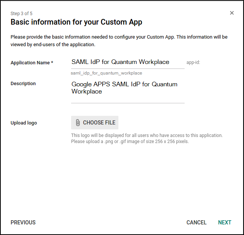The width and height of the screenshot is (244, 235).
Task: Close the Custom App dialog with X
Action: tap(232, 13)
